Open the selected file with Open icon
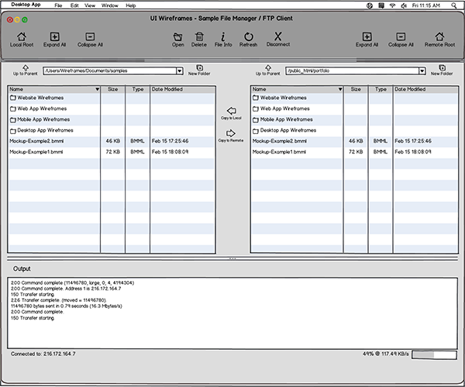The height and width of the screenshot is (387, 465). click(x=178, y=36)
